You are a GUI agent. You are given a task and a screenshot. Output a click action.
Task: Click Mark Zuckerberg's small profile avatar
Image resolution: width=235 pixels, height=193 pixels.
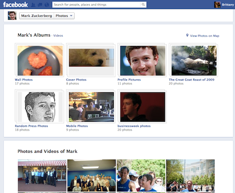pos(12,15)
